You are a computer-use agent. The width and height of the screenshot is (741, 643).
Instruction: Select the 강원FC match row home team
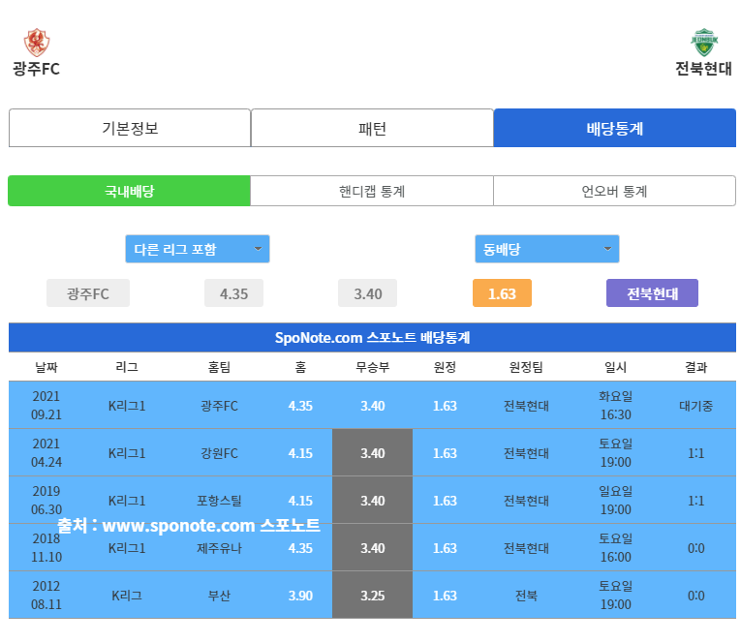click(219, 453)
